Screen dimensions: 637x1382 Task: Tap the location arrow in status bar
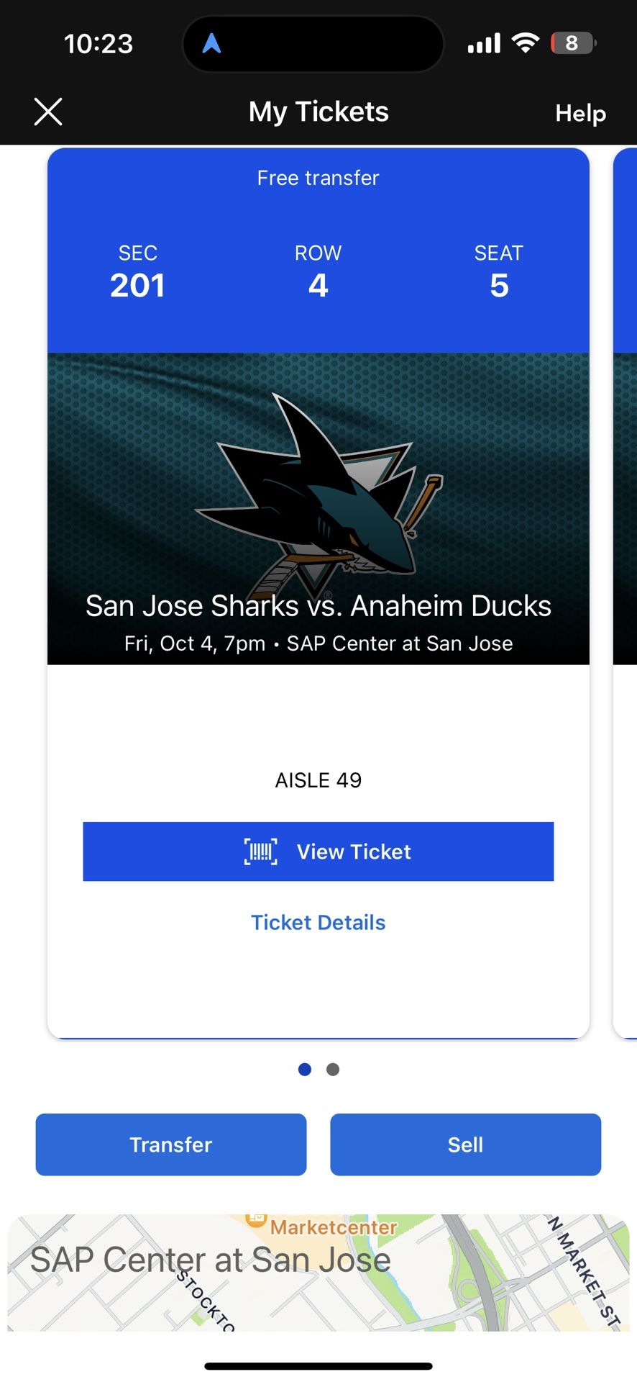(x=211, y=44)
